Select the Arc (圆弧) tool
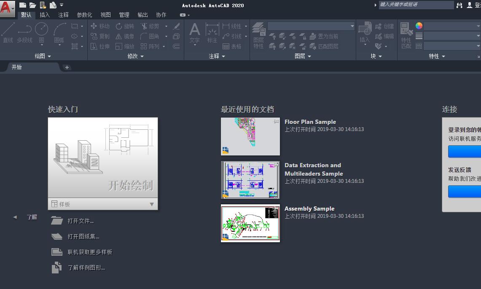Image resolution: width=481 pixels, height=289 pixels. tap(59, 34)
